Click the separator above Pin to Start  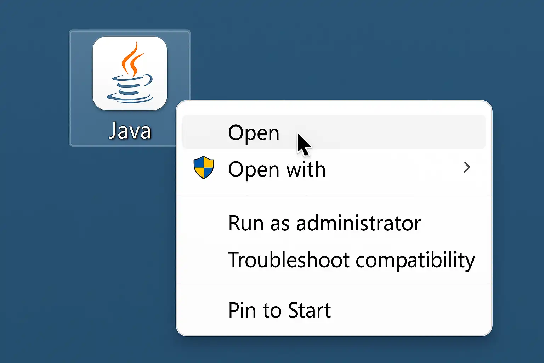click(334, 284)
